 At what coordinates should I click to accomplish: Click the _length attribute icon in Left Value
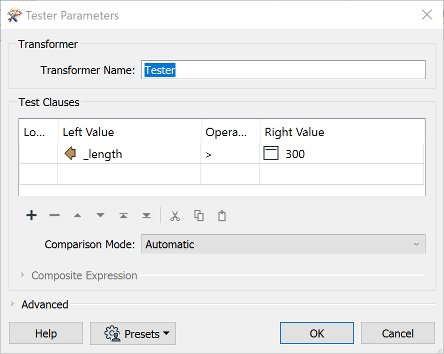70,154
